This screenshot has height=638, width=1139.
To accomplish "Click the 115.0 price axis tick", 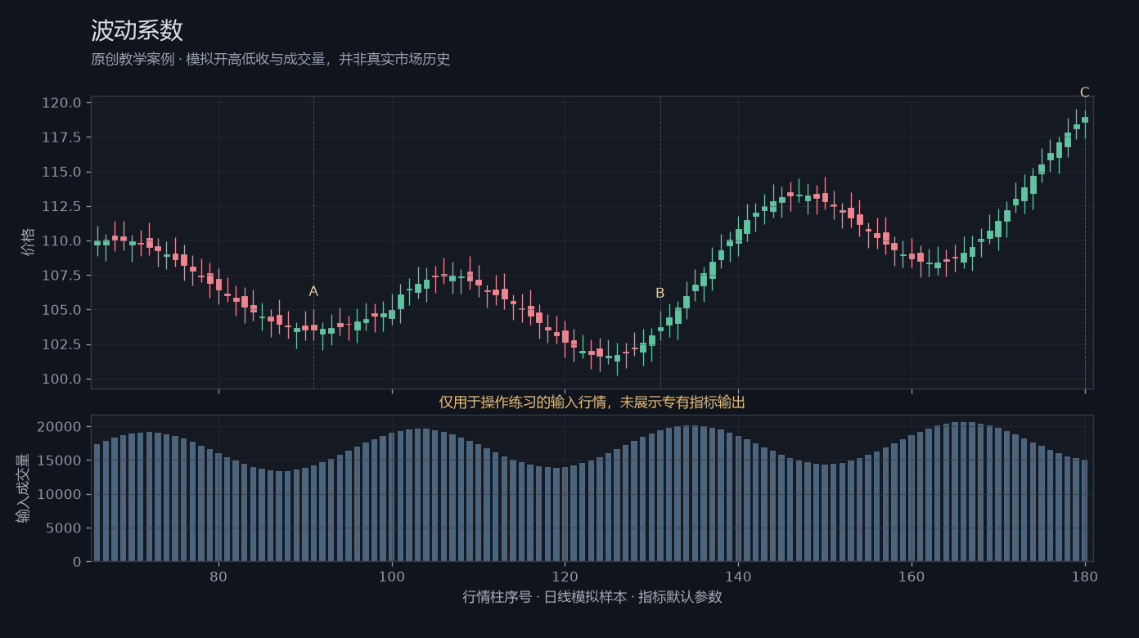I will click(61, 172).
